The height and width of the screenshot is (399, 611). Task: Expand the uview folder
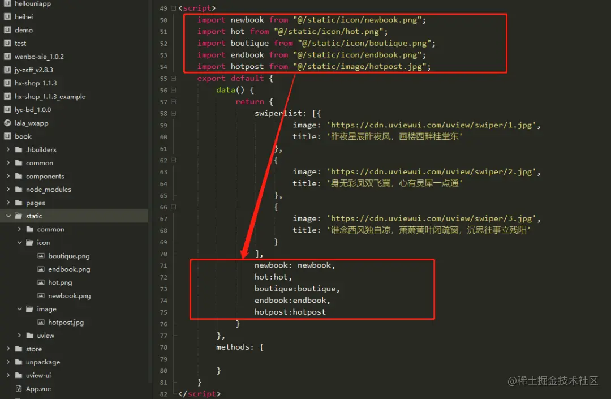click(x=19, y=335)
